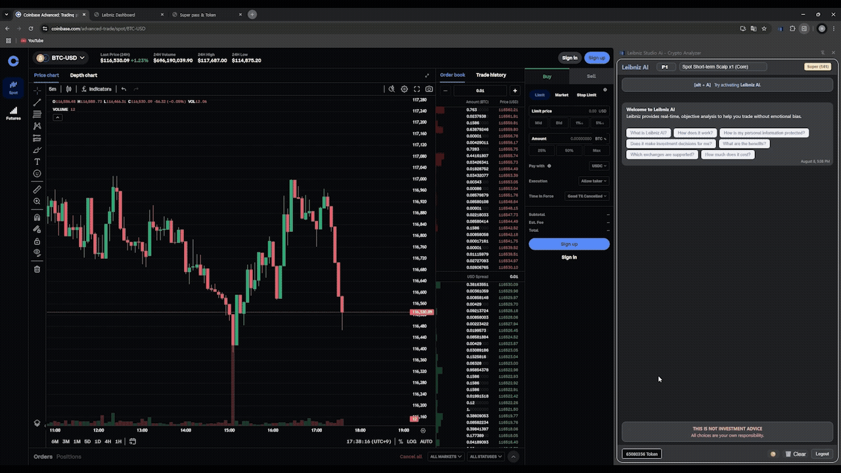Viewport: 841px width, 473px height.
Task: Open the ALL MARKETS filter dropdown
Action: tap(445, 457)
